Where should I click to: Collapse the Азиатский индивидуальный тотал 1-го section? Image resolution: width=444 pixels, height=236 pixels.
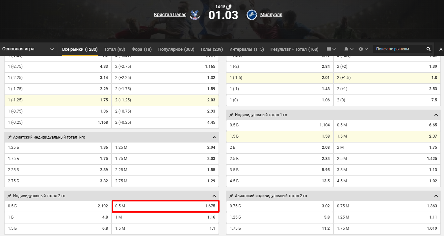(214, 137)
